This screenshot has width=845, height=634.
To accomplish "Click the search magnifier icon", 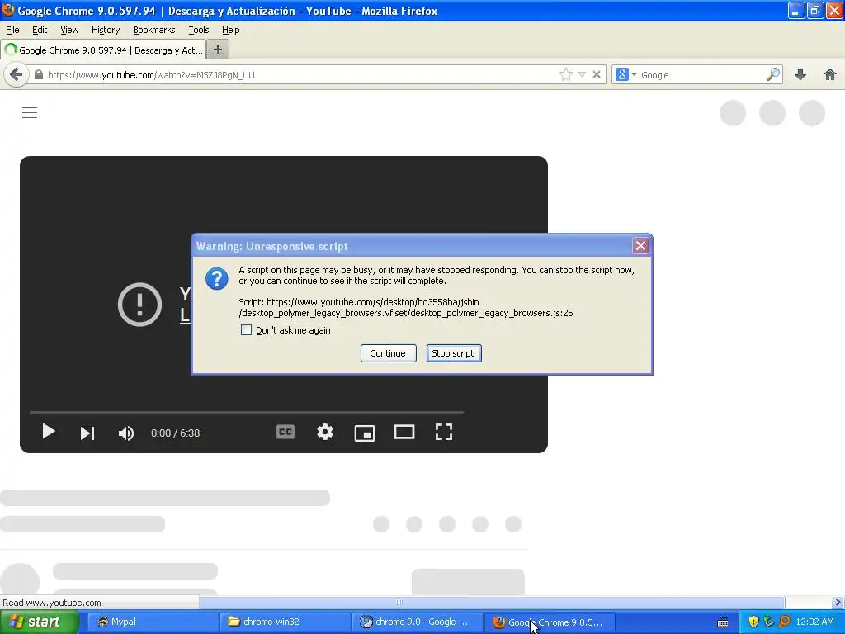I will coord(772,74).
